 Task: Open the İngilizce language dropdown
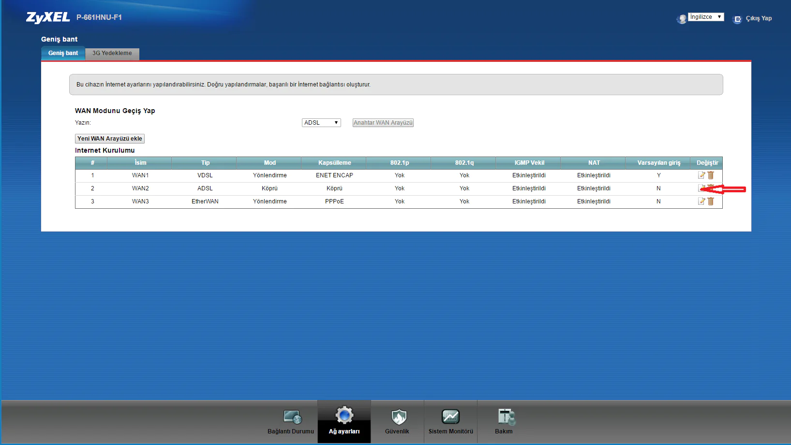[x=705, y=17]
